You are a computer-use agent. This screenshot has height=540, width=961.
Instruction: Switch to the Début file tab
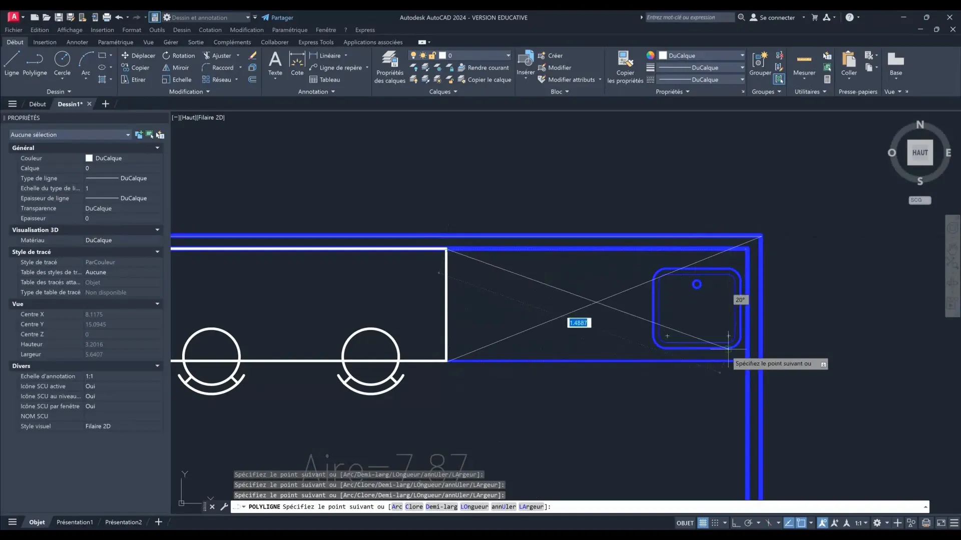point(37,104)
